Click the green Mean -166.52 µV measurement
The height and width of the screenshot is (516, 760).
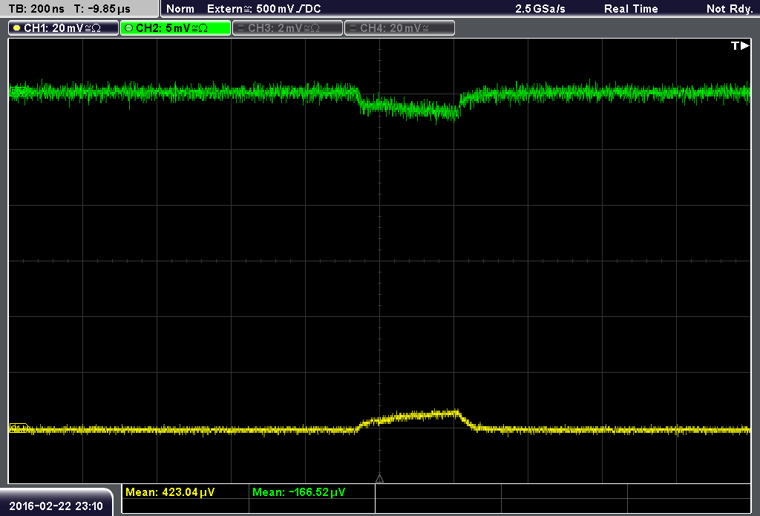click(298, 492)
